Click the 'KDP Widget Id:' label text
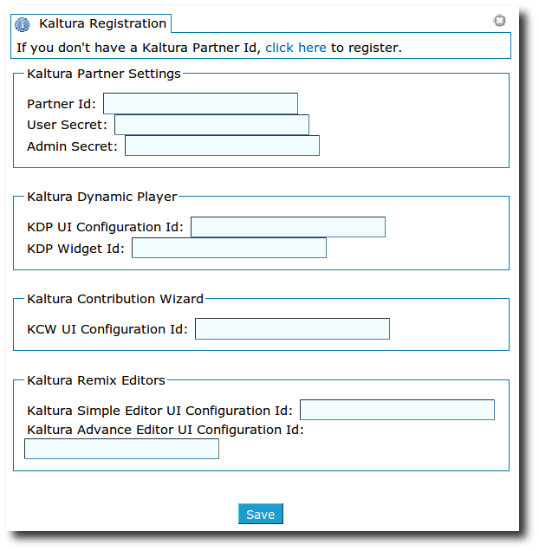Screen dimensions: 539x551 [75, 249]
